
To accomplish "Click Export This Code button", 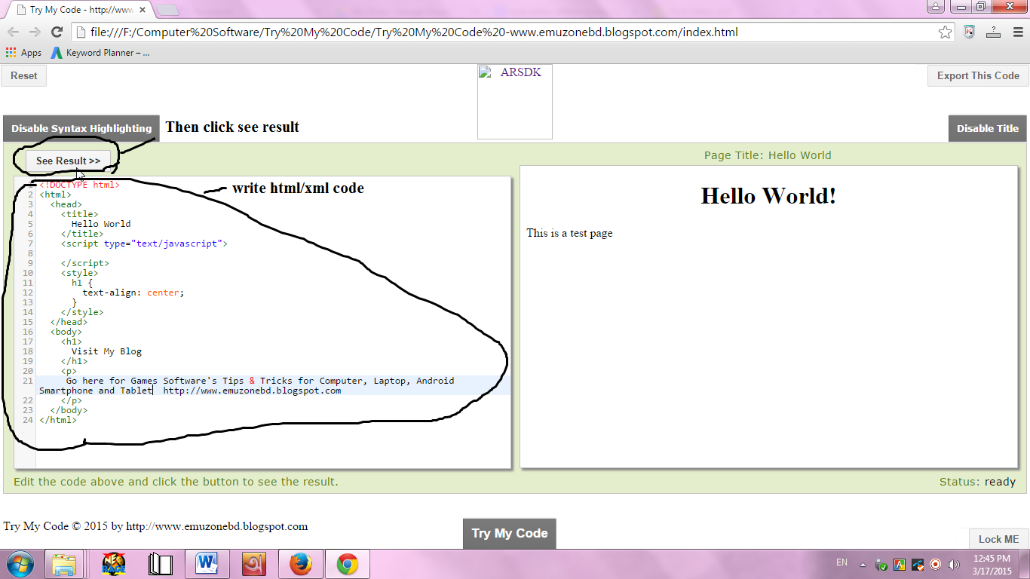I will click(978, 75).
